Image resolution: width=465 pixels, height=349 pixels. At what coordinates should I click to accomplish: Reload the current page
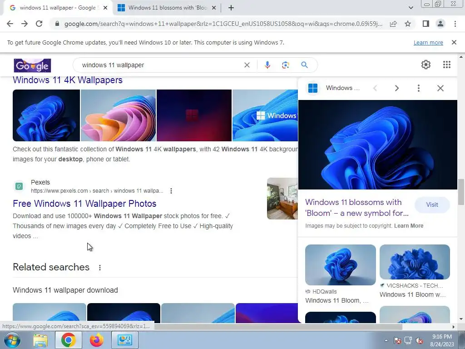39,24
